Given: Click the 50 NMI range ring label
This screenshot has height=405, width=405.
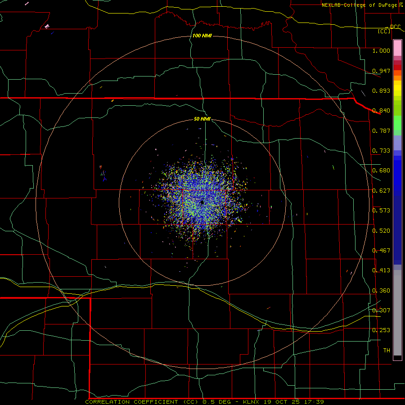Looking at the screenshot, I should point(202,119).
